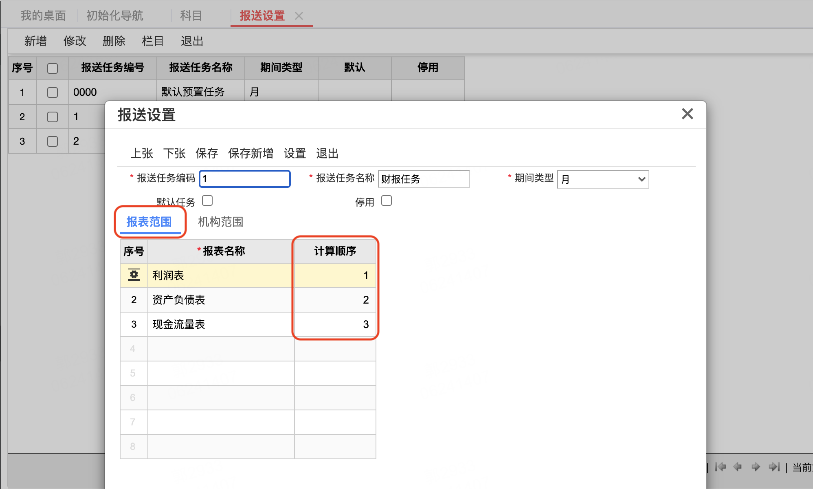813x489 pixels.
Task: Tick the 默认任务 checkbox
Action: point(207,200)
